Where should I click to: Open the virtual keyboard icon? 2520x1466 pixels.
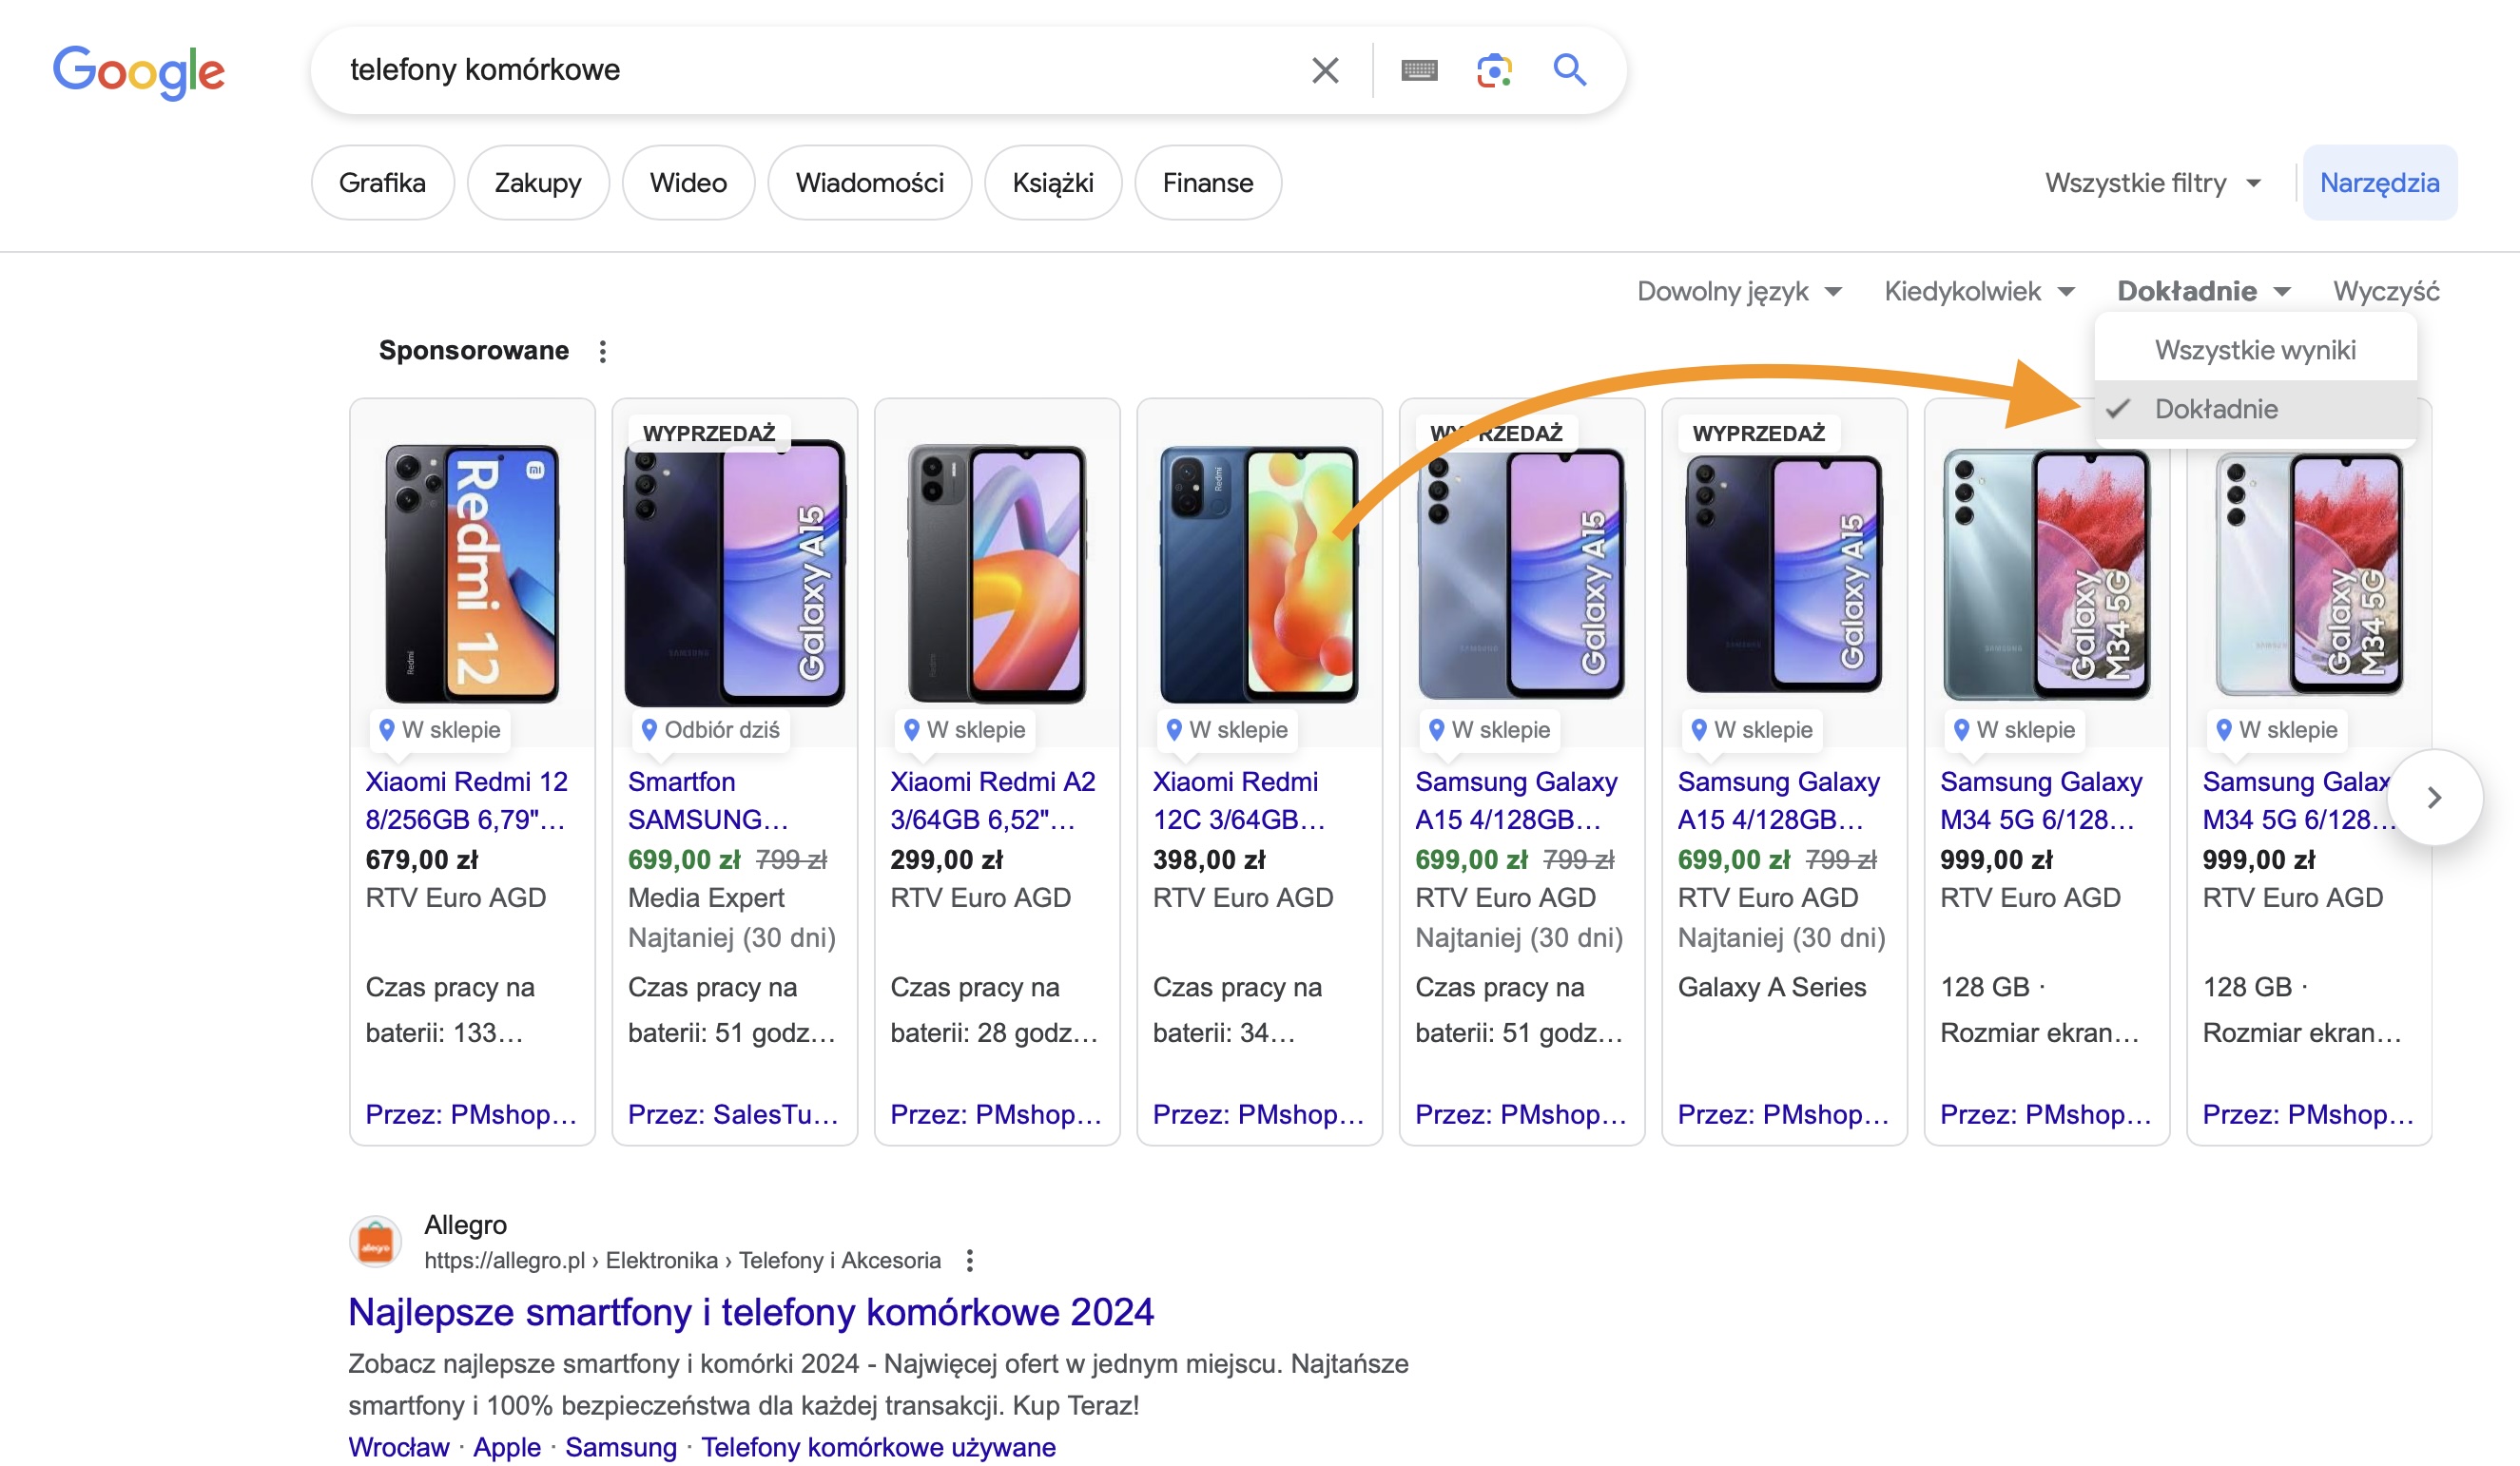(1419, 70)
